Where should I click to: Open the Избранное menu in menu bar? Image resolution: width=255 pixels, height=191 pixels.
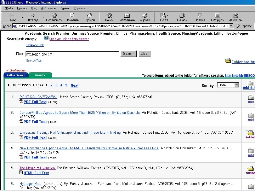[x=48, y=8]
